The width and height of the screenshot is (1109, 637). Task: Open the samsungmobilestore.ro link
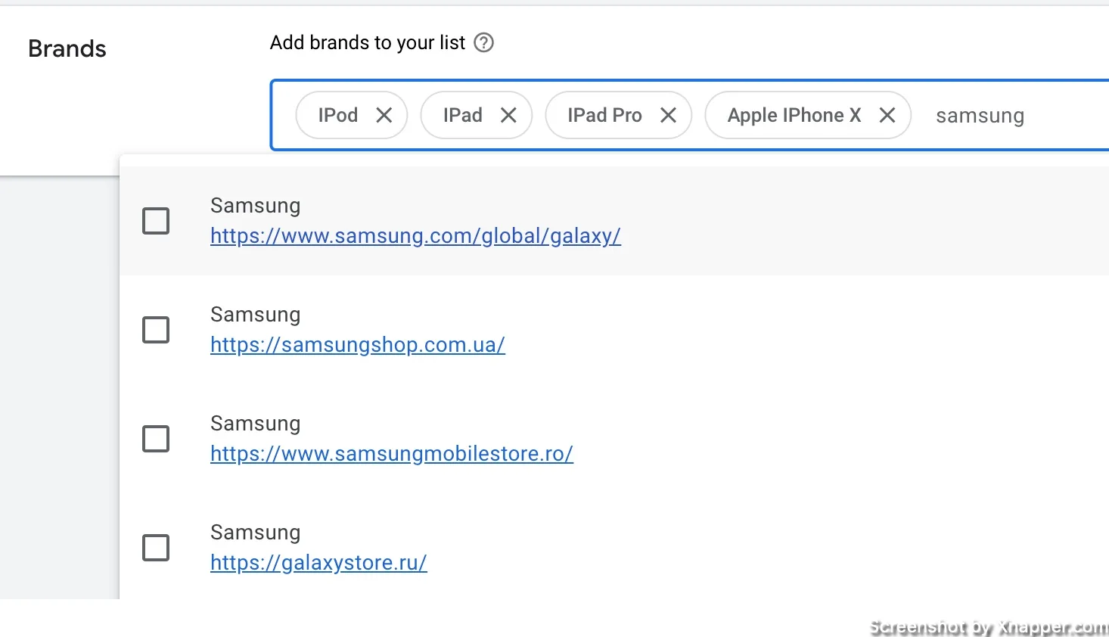pyautogui.click(x=392, y=454)
